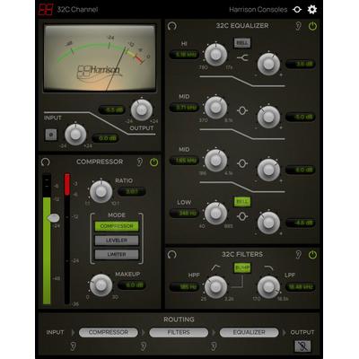Click the lower MID band frequency knob
Screen dimensions: 359x359
(215, 161)
